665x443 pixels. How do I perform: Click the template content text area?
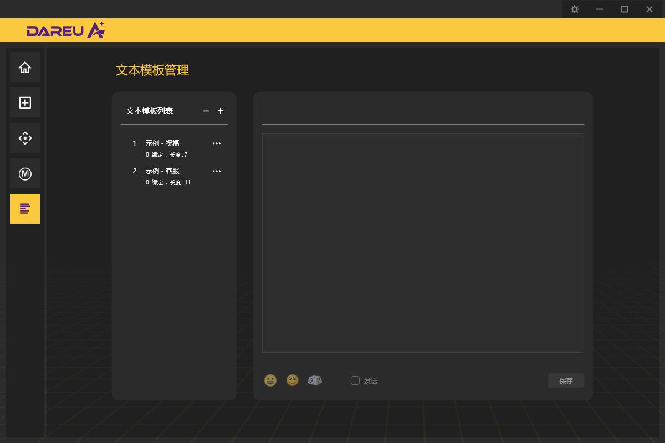[x=423, y=242]
